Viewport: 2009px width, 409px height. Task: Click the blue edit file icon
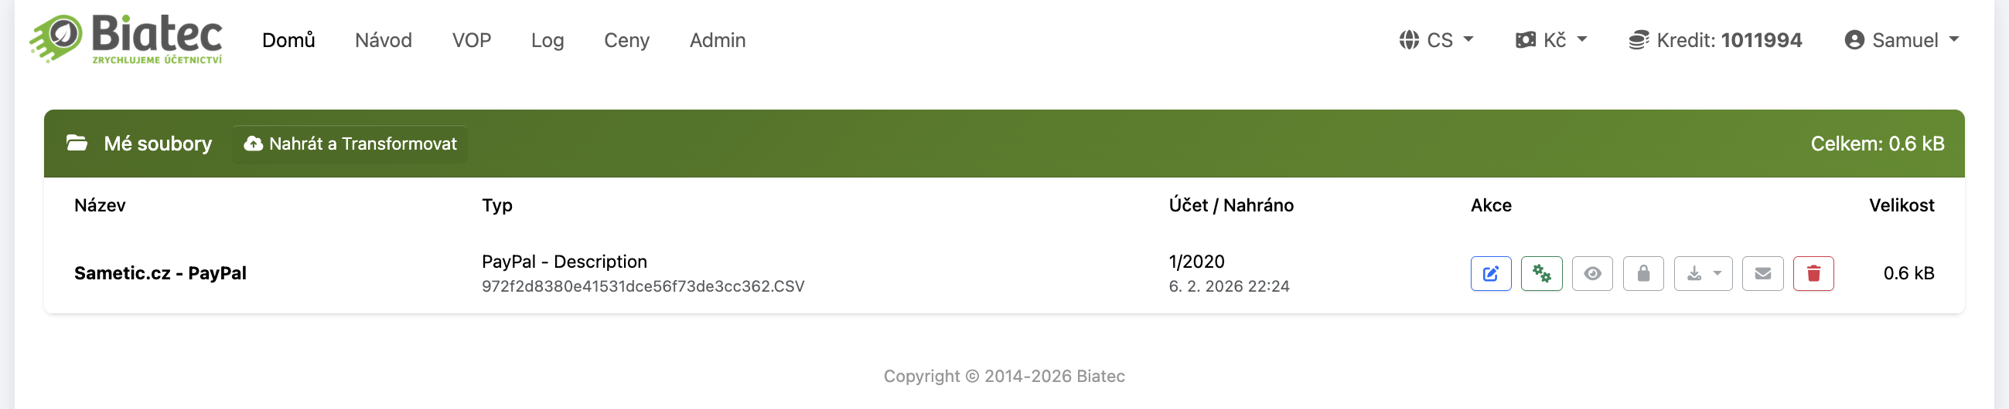pos(1490,274)
